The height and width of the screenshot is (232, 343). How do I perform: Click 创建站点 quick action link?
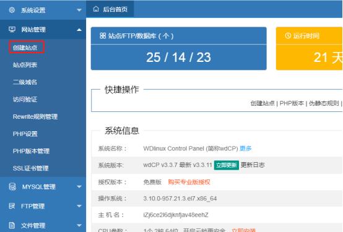[x=263, y=103]
